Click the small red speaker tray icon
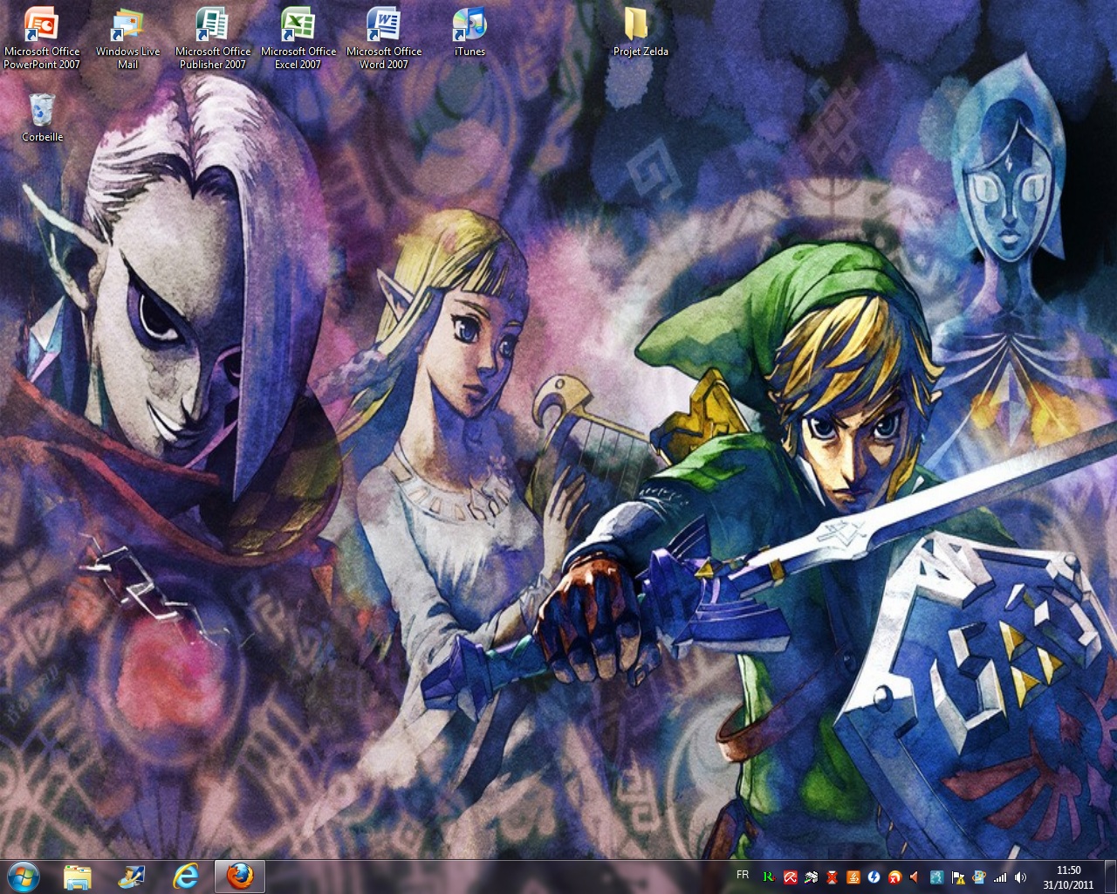The image size is (1117, 894). [915, 877]
